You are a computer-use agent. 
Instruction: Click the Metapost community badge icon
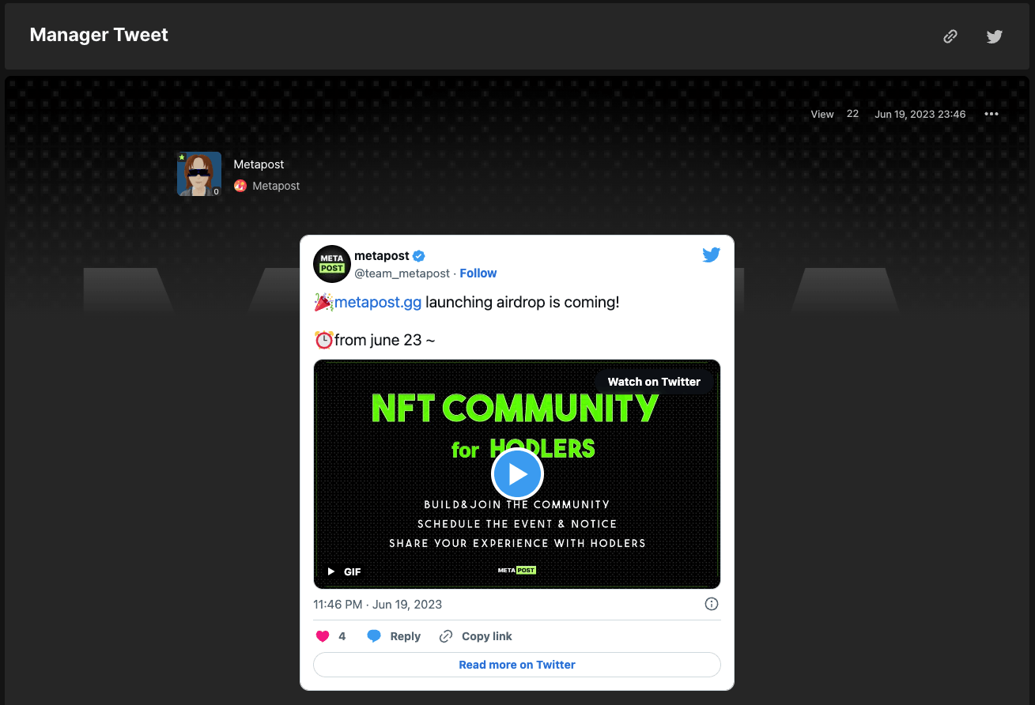click(240, 186)
